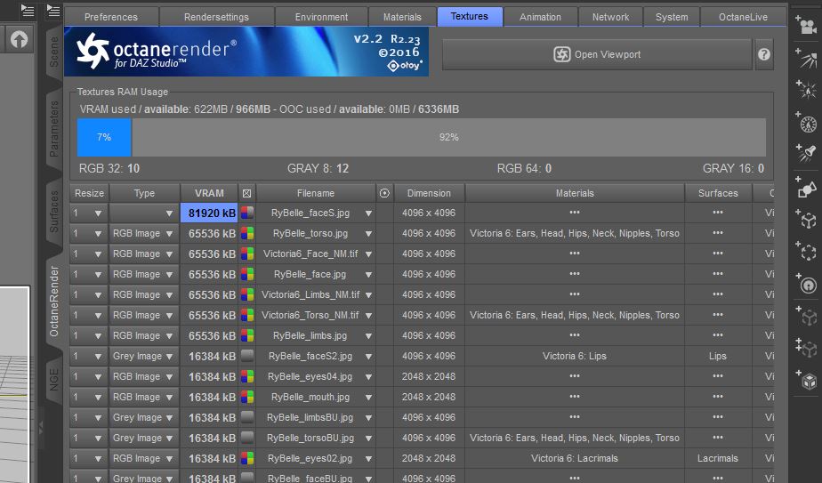The width and height of the screenshot is (822, 483).
Task: Open the empty Type dropdown for RyBelle_faceS.jpg
Action: (144, 213)
